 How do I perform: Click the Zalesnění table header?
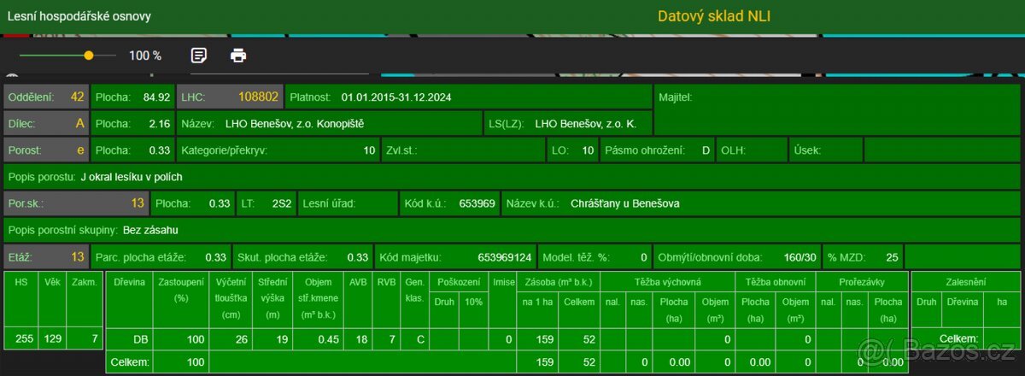(x=965, y=281)
